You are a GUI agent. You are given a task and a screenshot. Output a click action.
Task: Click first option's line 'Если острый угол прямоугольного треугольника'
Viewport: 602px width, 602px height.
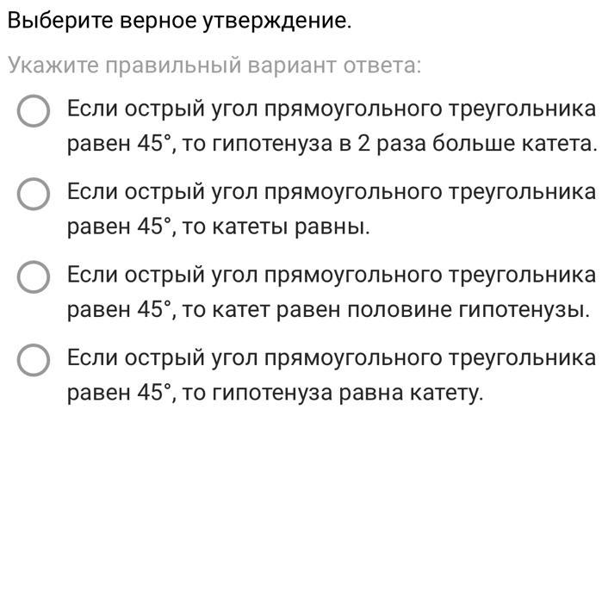pyautogui.click(x=332, y=109)
